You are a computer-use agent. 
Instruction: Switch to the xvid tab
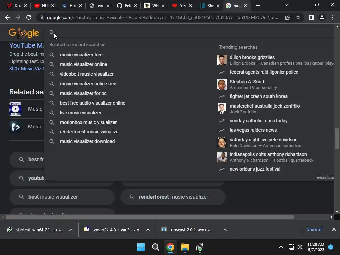pyautogui.click(x=99, y=6)
